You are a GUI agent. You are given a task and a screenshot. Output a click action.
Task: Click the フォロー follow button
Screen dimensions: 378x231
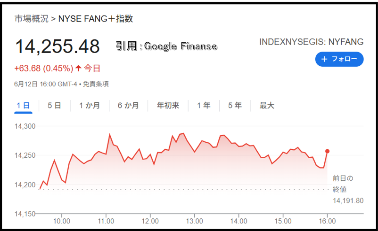tap(339, 59)
